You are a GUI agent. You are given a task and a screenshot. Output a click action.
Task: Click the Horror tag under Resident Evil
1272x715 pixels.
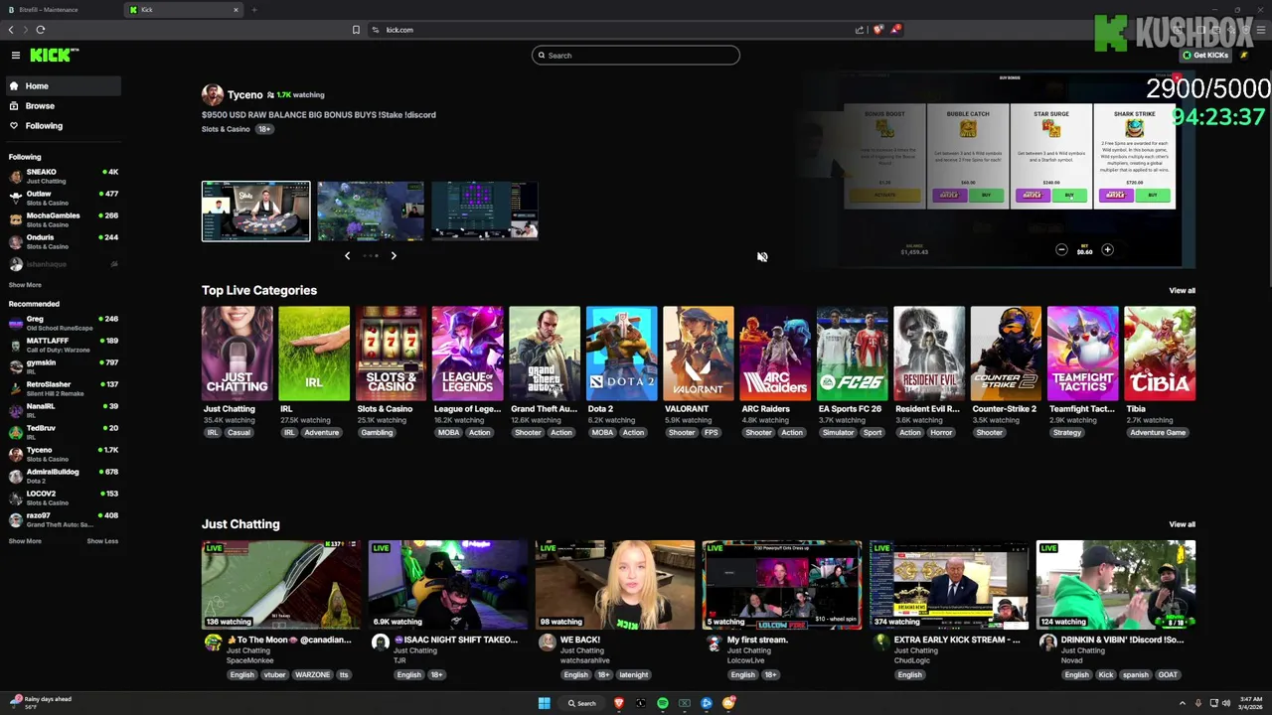941,433
